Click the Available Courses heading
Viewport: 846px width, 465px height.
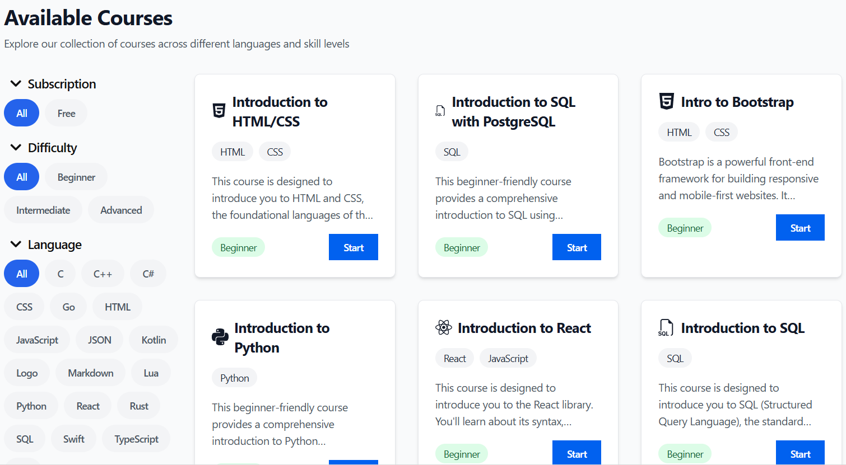(89, 18)
